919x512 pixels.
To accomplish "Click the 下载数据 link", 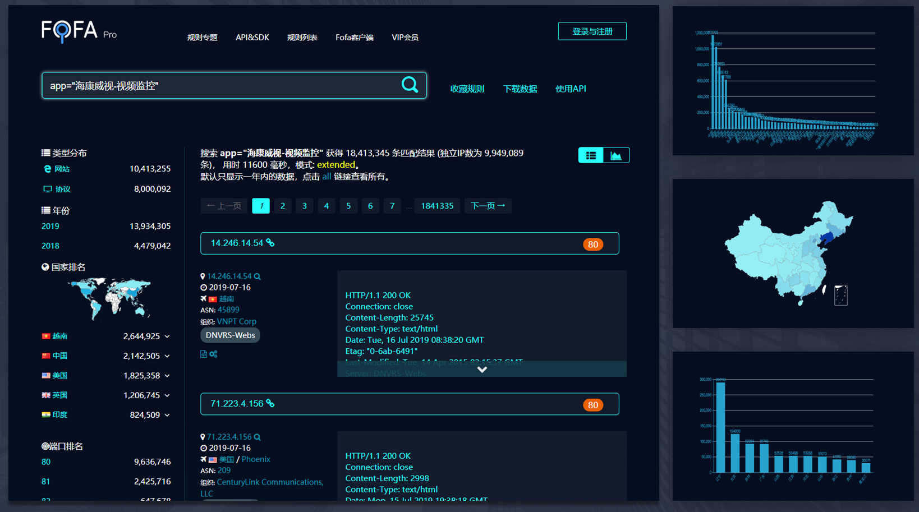I will tap(520, 89).
